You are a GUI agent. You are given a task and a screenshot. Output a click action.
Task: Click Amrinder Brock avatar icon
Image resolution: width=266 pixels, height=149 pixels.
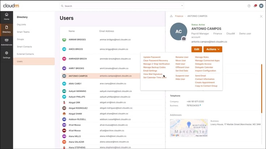tap(64, 59)
